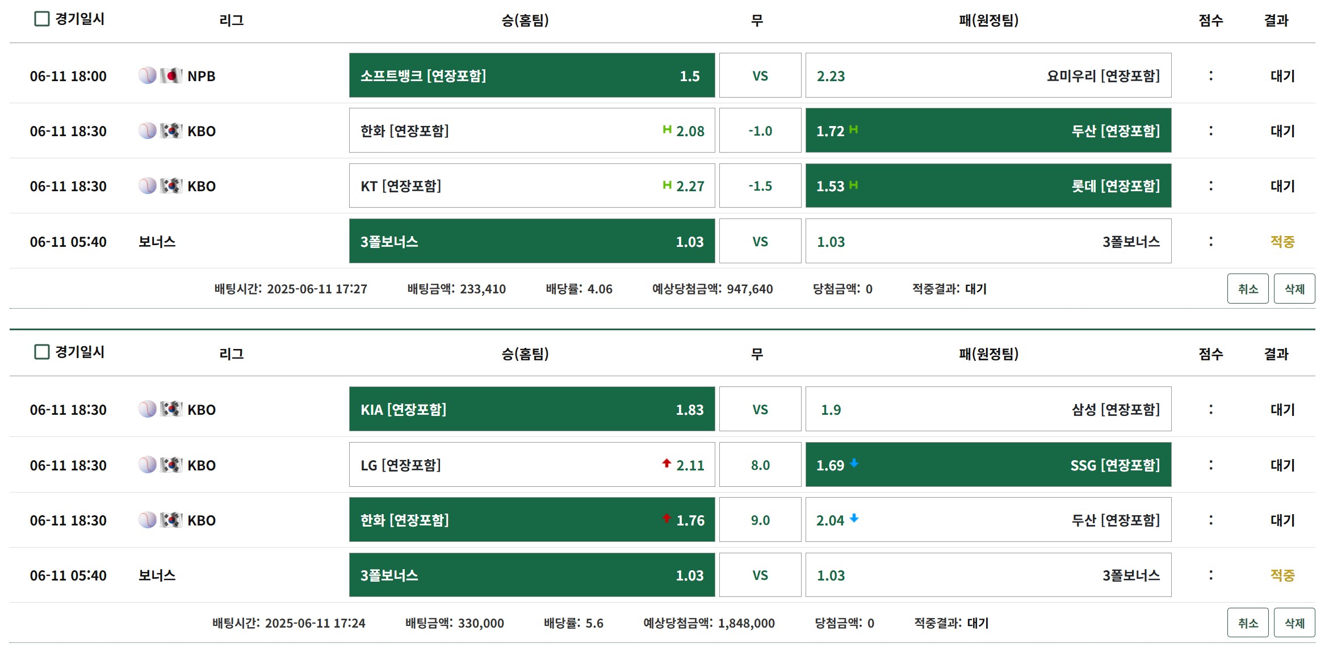The image size is (1329, 652).
Task: Click the 적중 result in second slip bonus row
Action: coord(1282,575)
